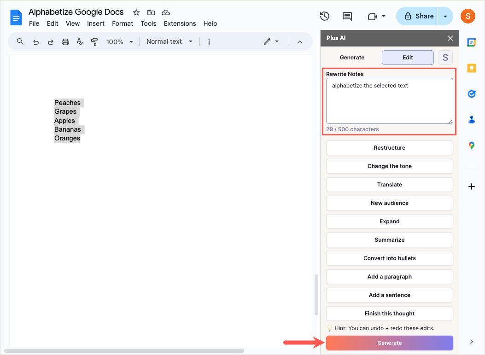
Task: Open the comments icon
Action: 347,16
